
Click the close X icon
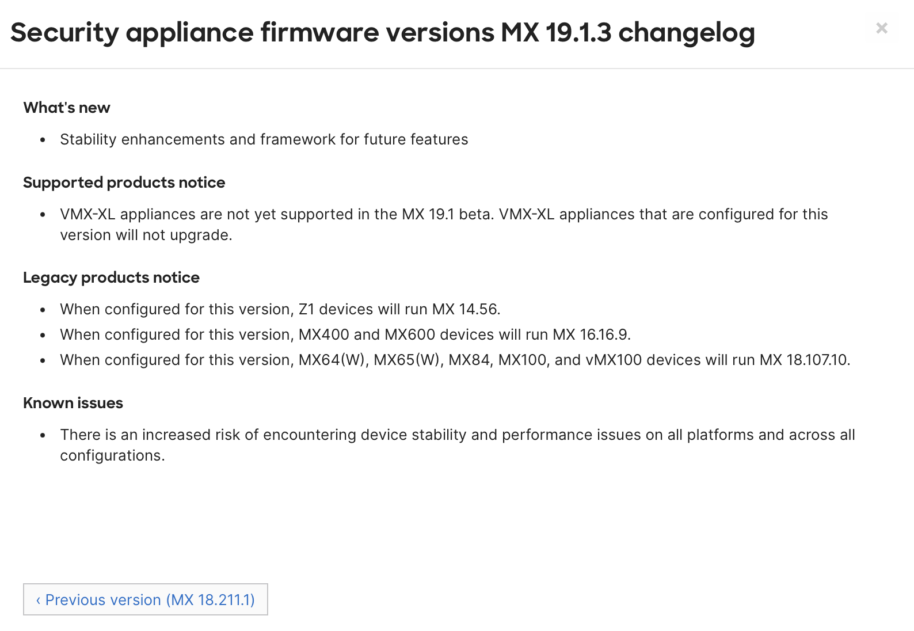click(x=881, y=28)
